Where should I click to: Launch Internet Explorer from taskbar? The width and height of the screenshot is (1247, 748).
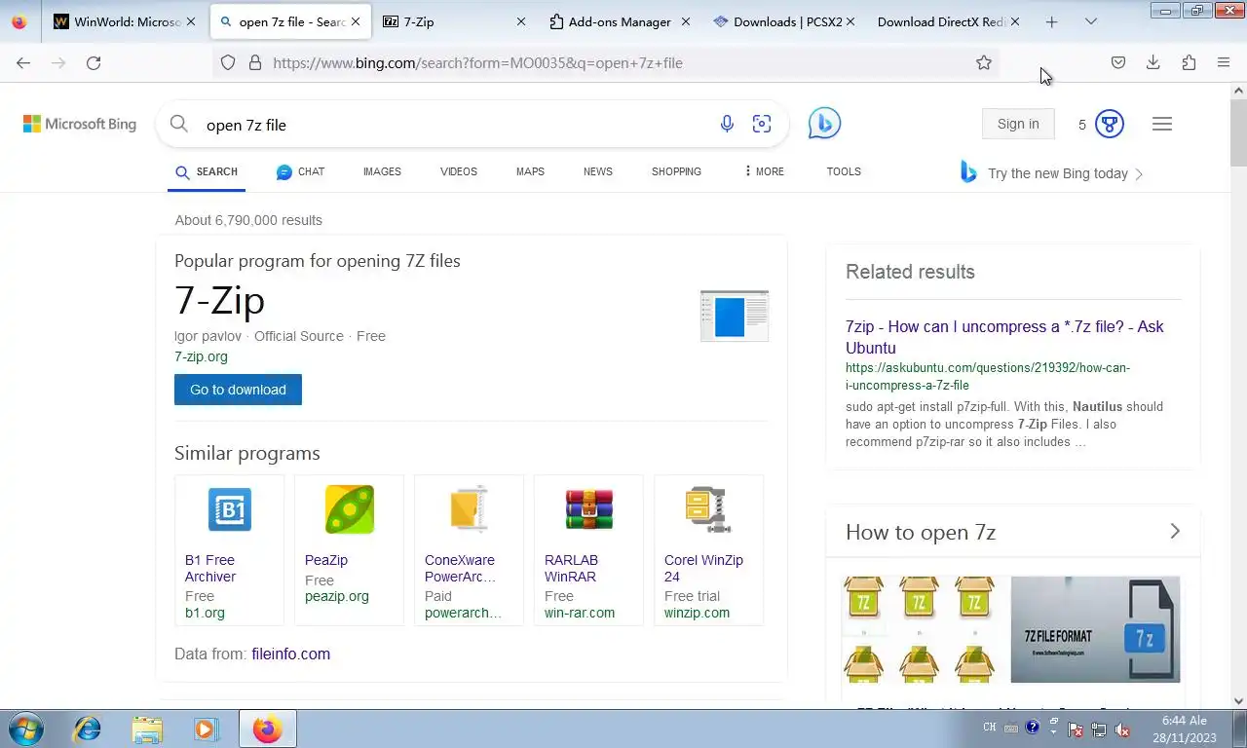[88, 729]
